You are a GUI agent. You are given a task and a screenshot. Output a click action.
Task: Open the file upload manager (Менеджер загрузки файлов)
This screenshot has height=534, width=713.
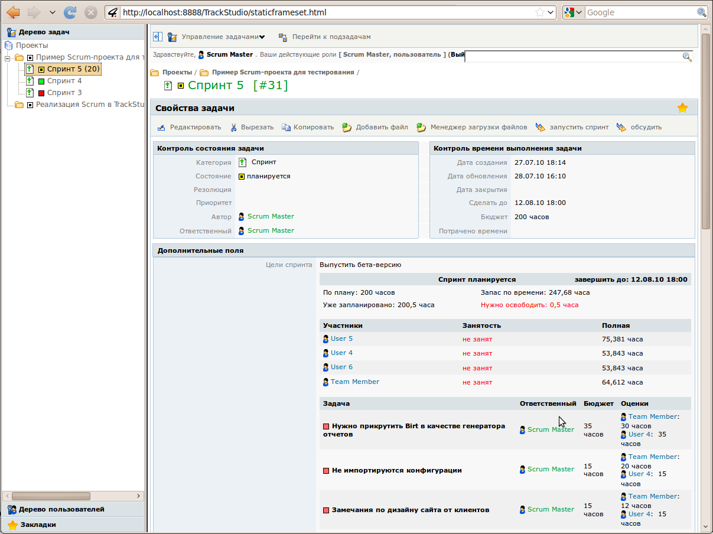(421, 128)
